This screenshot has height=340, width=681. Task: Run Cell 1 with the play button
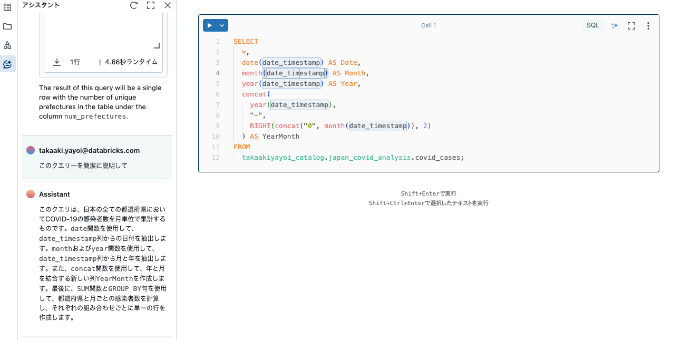[x=209, y=25]
